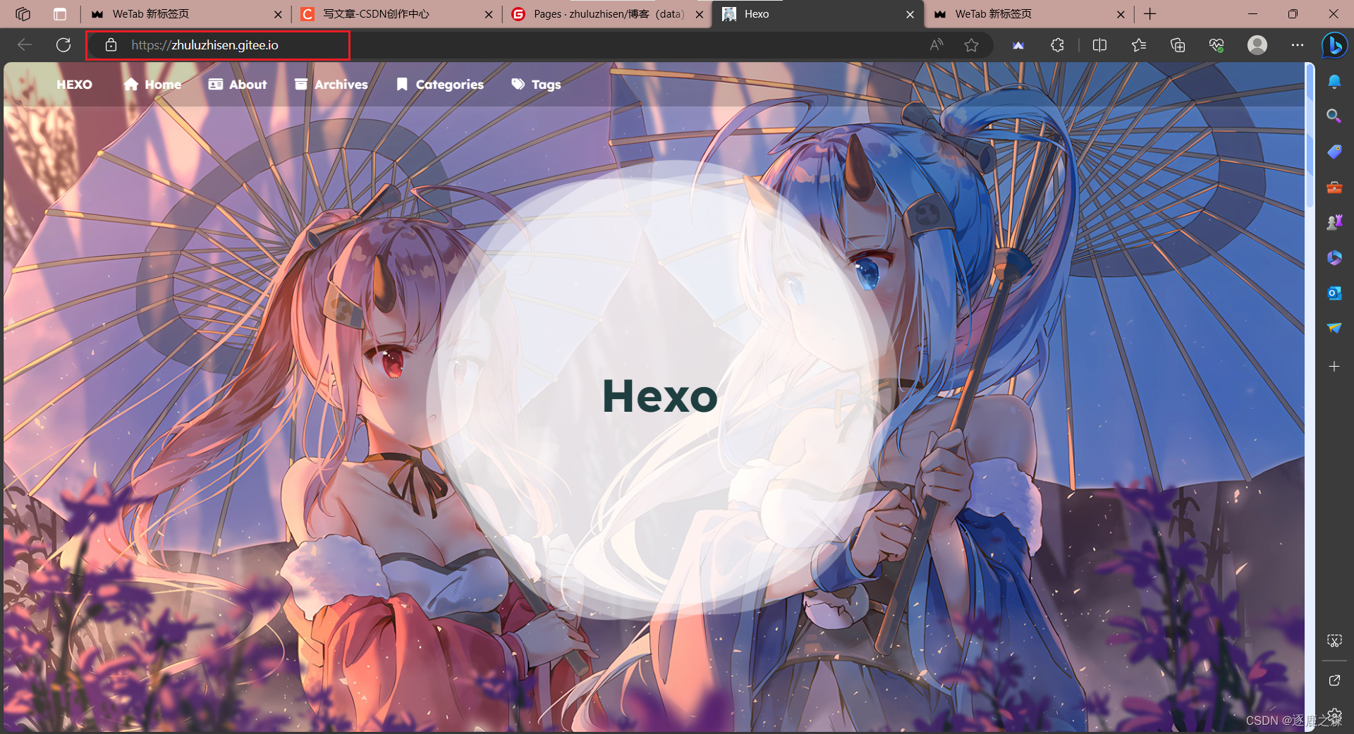Open the sidebar screenshot capture icon
1354x734 pixels.
[1334, 640]
